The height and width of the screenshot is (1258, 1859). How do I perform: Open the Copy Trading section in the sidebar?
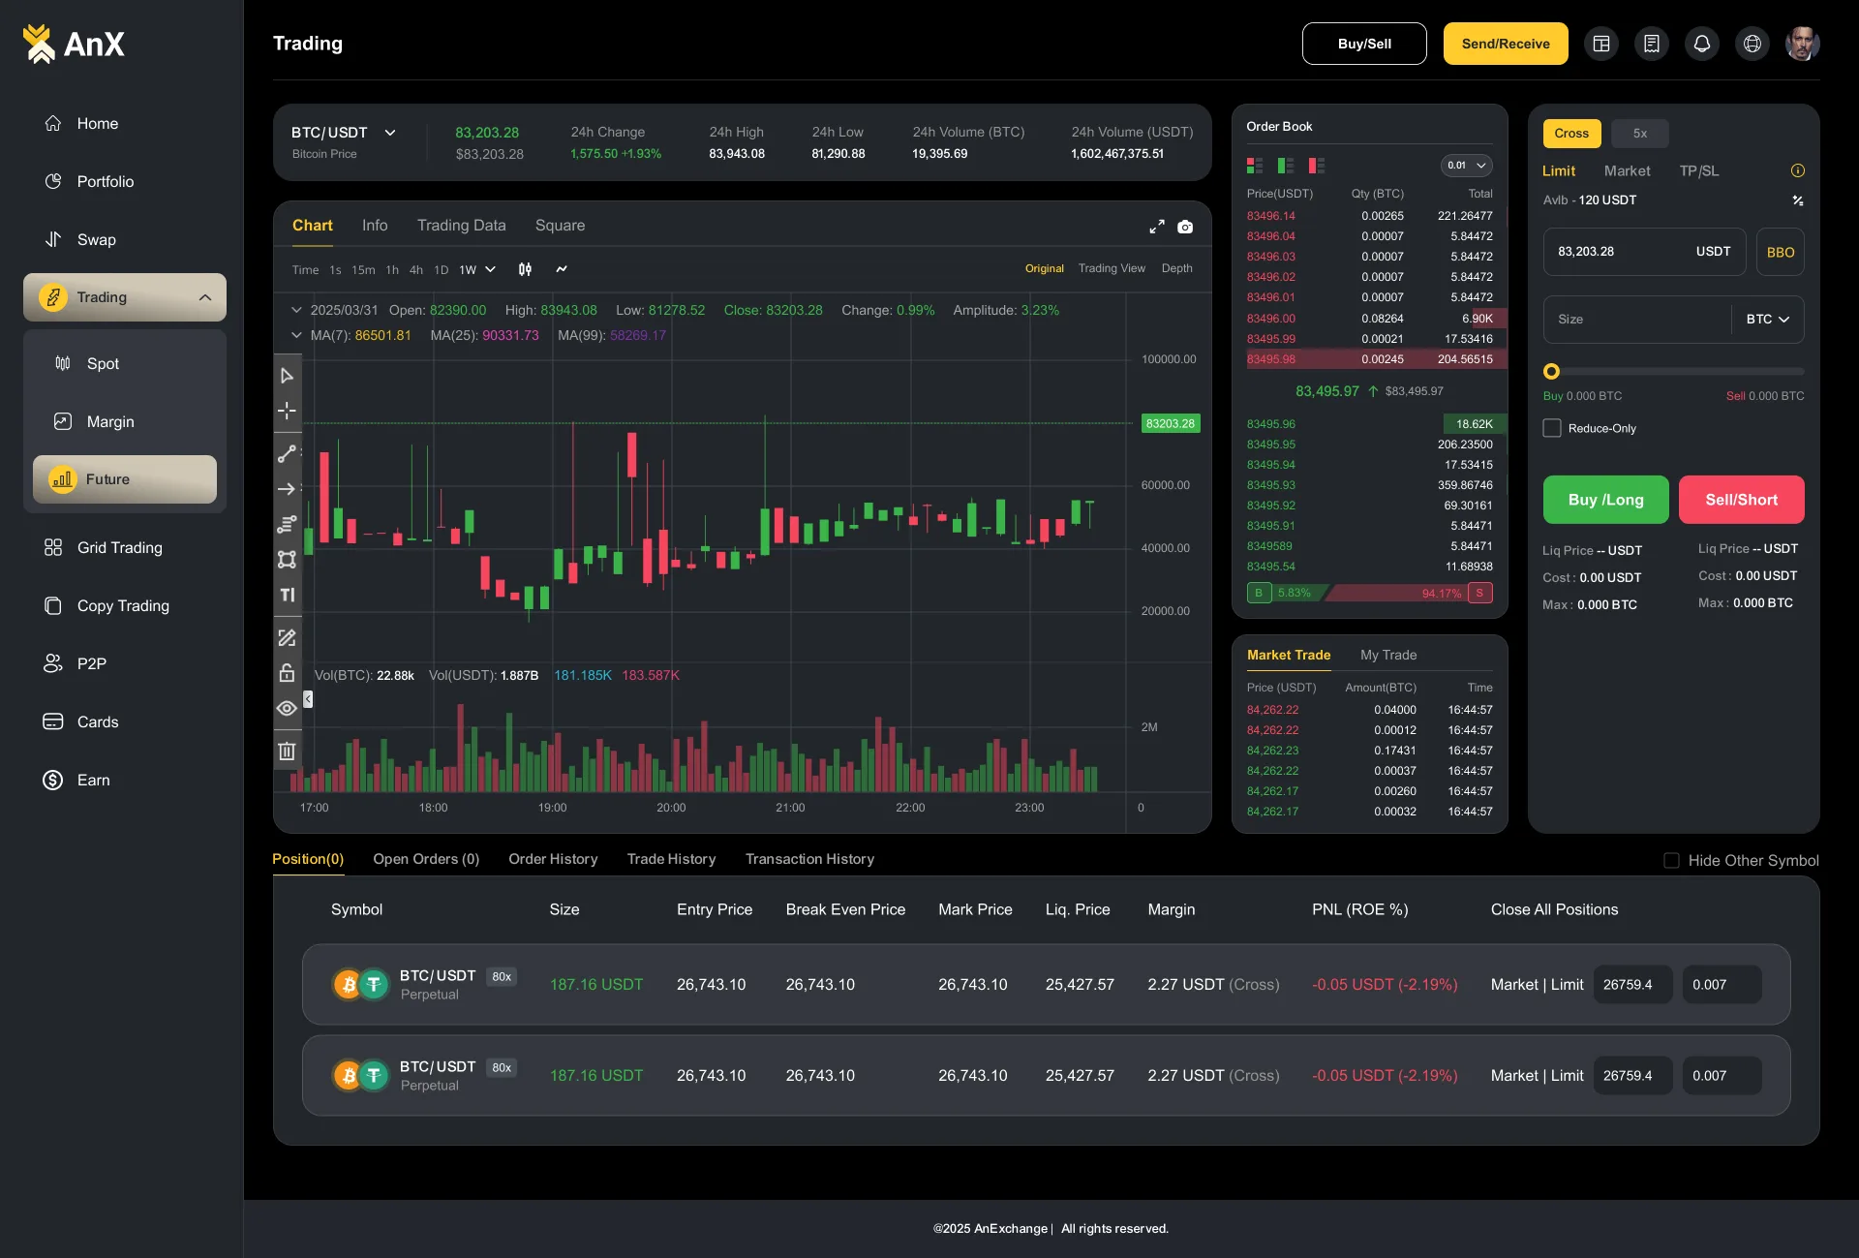pyautogui.click(x=122, y=605)
